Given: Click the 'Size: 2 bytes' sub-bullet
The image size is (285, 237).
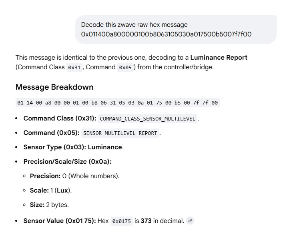Looking at the screenshot, I should pos(49,205).
